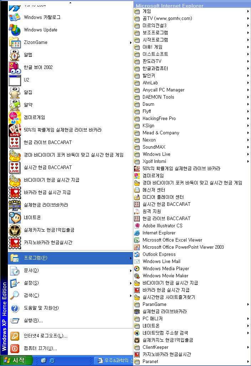The height and width of the screenshot is (366, 251).
Task: Open the 이스트소프트 folder
Action: (192, 54)
